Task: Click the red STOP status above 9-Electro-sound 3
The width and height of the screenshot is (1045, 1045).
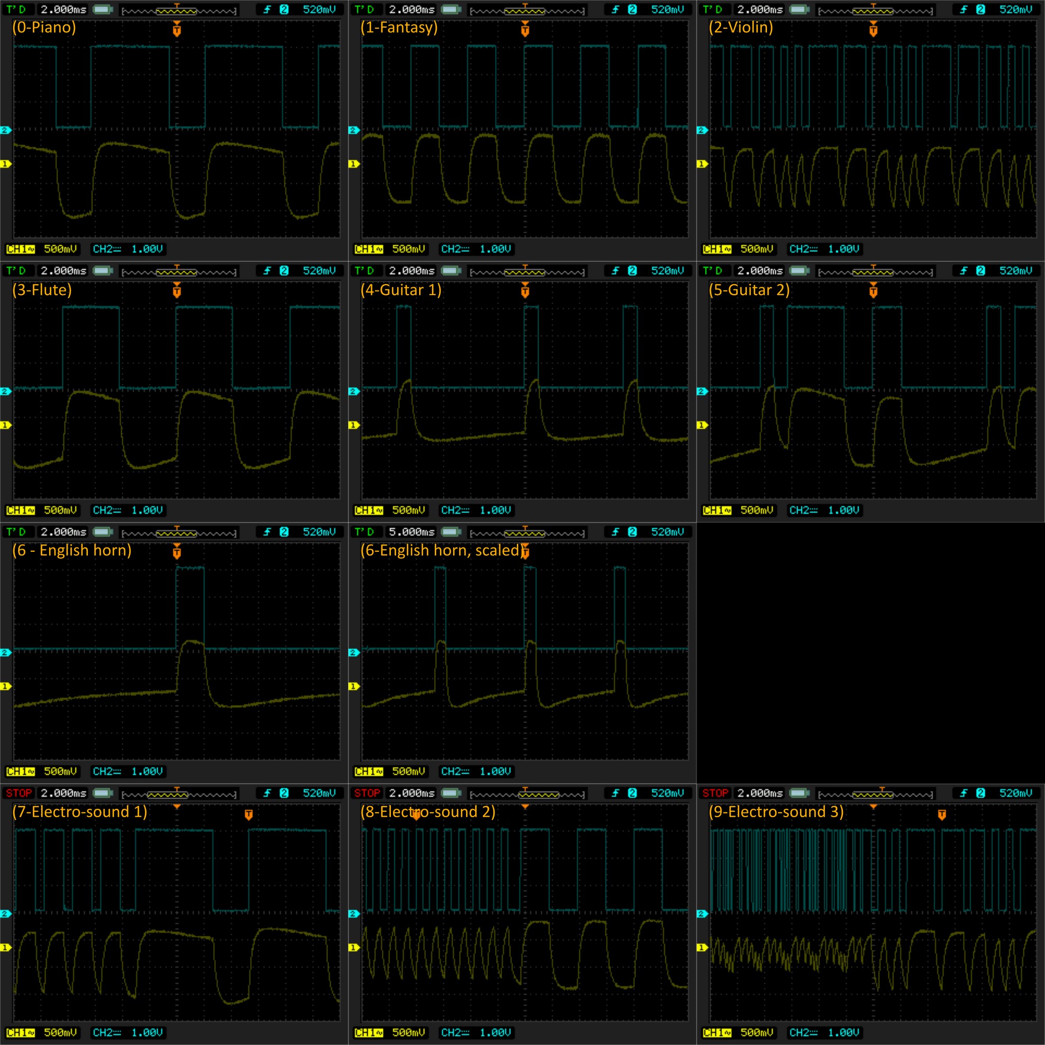Action: (715, 793)
